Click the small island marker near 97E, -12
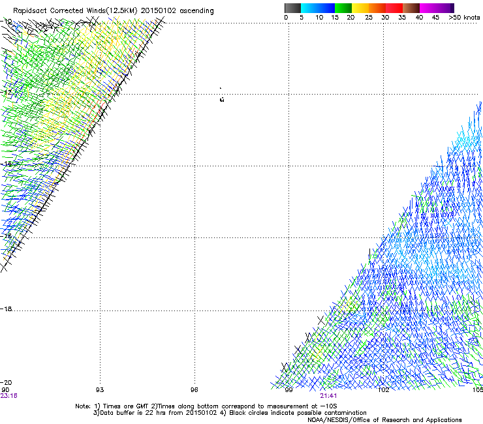Image resolution: width=483 pixels, height=424 pixels. [x=222, y=99]
